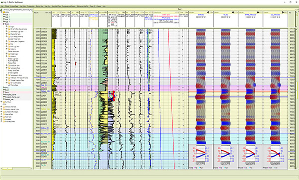The image size is (299, 180).
Task: Select the App 3 well entry
Action: [7, 19]
